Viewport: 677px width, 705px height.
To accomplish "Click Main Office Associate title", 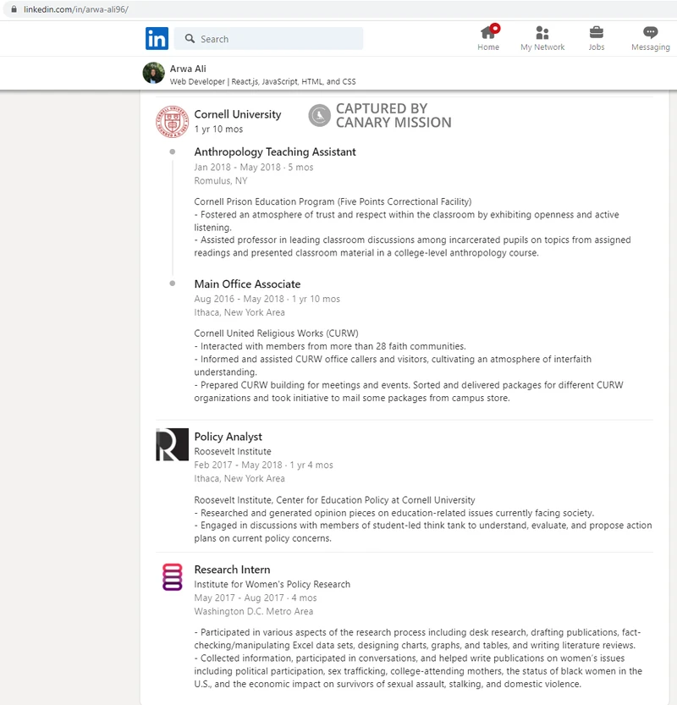I will pyautogui.click(x=247, y=284).
